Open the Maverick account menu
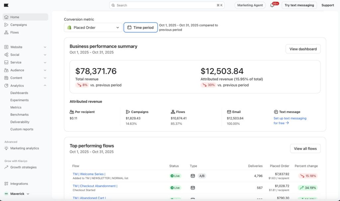340x201 pixels. [17, 194]
